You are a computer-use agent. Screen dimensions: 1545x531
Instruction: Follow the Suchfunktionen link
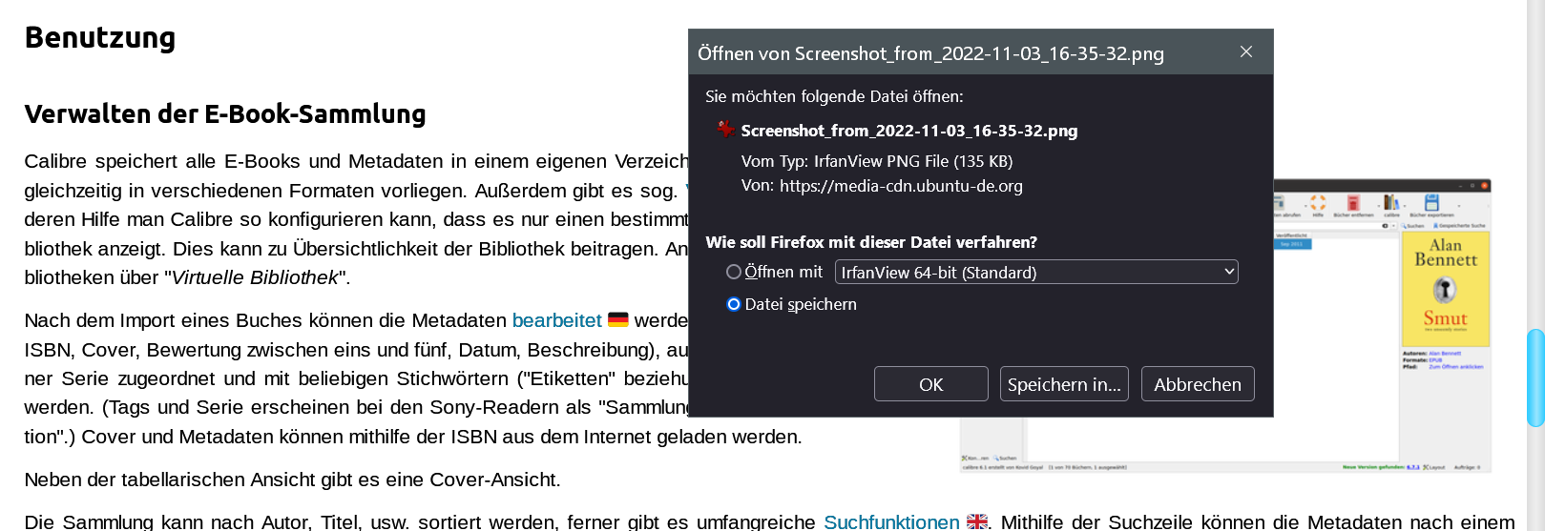coord(891,521)
